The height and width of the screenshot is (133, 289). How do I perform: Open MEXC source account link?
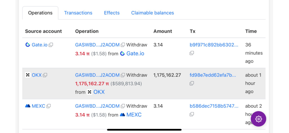tap(38, 106)
